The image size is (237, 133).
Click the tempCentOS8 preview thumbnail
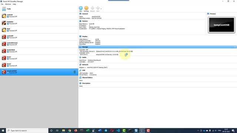(221, 25)
